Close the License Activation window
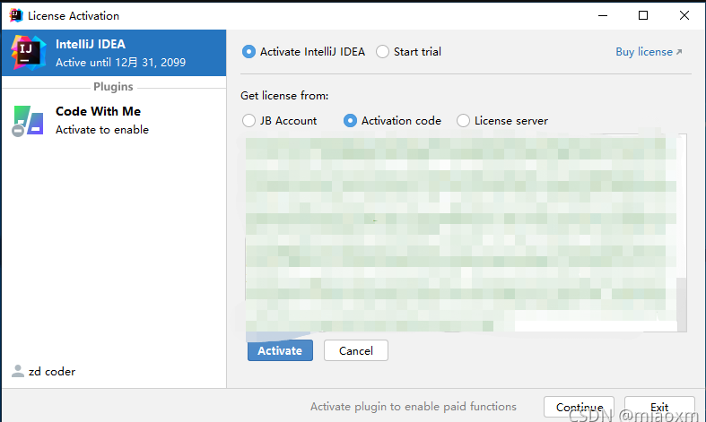The image size is (706, 422). 684,15
